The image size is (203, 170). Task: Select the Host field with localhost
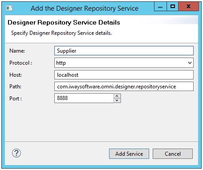click(x=124, y=75)
